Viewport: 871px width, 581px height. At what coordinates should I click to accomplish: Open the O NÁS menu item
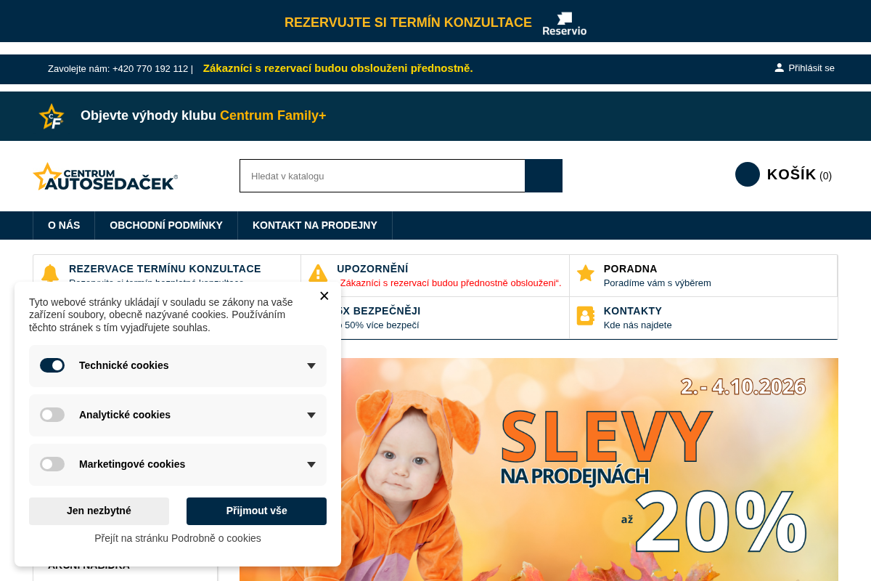(x=64, y=225)
